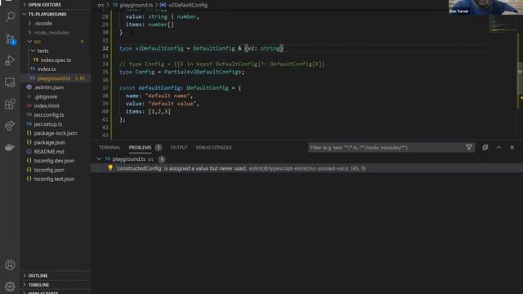
Task: Click the lightbulb quick fix icon
Action: coord(110,168)
